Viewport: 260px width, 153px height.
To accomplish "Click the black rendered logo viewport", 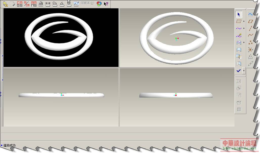I will tap(61, 38).
